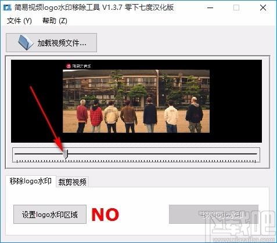Click the app icon in the title bar
The width and height of the screenshot is (277, 243).
click(x=7, y=8)
